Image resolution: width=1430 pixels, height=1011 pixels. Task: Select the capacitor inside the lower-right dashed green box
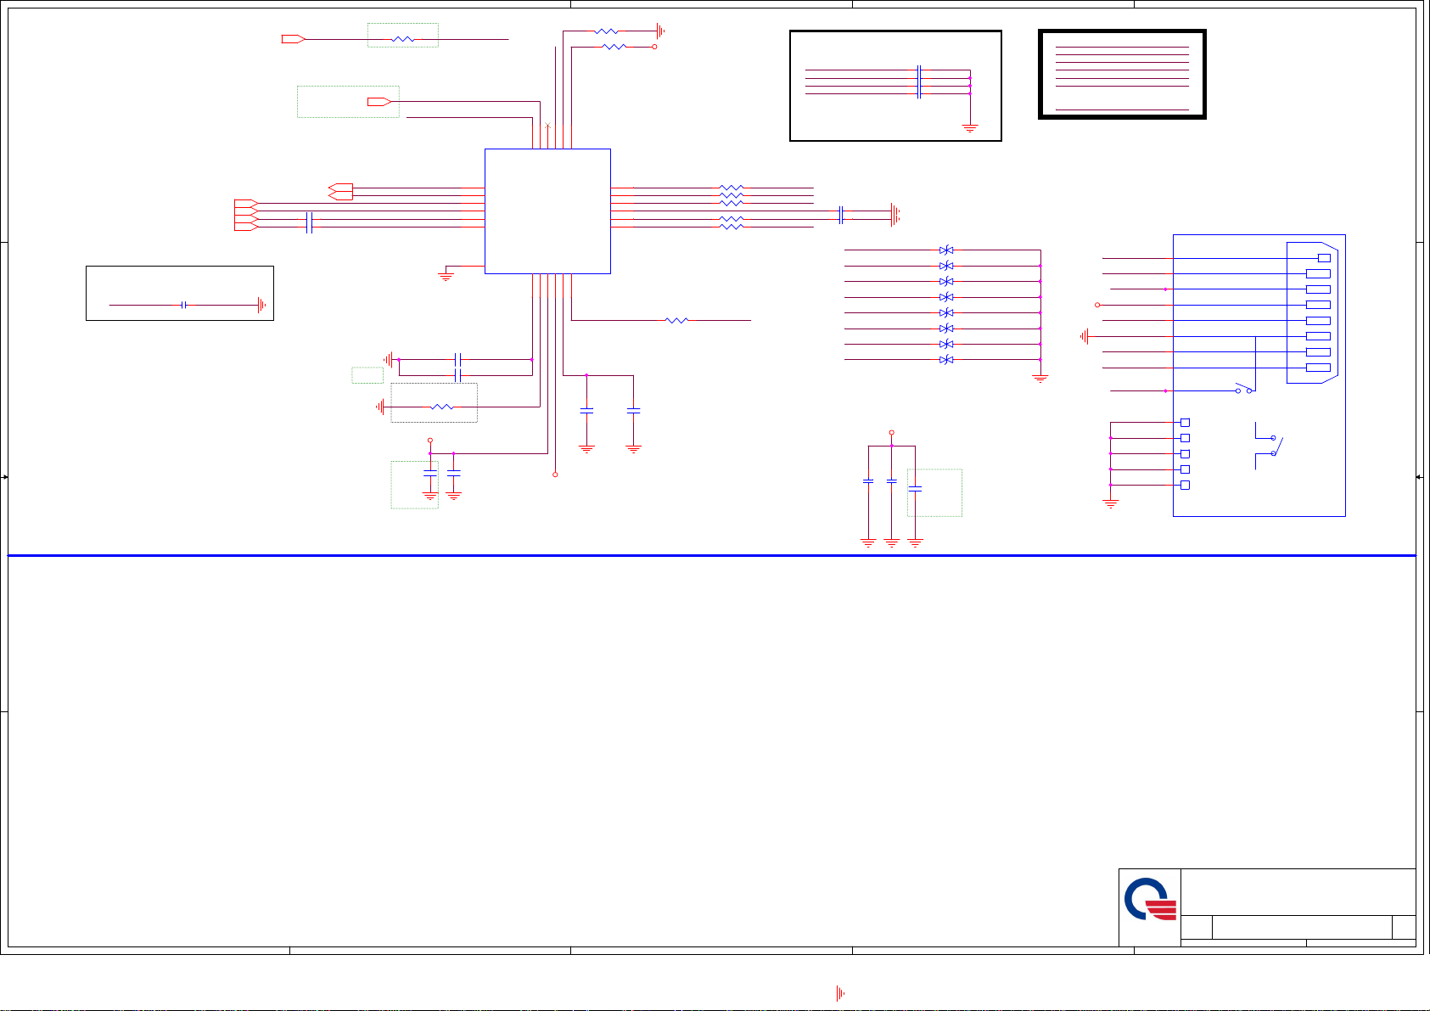(915, 489)
